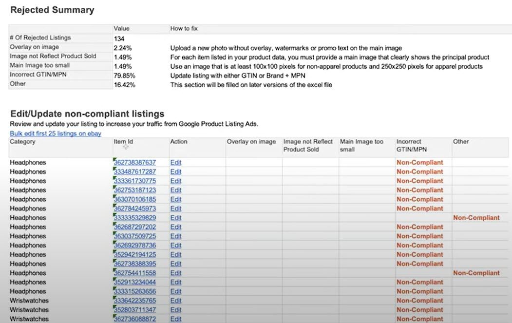512x323 pixels.
Task: Select the Overlay on image column header
Action: click(x=251, y=142)
